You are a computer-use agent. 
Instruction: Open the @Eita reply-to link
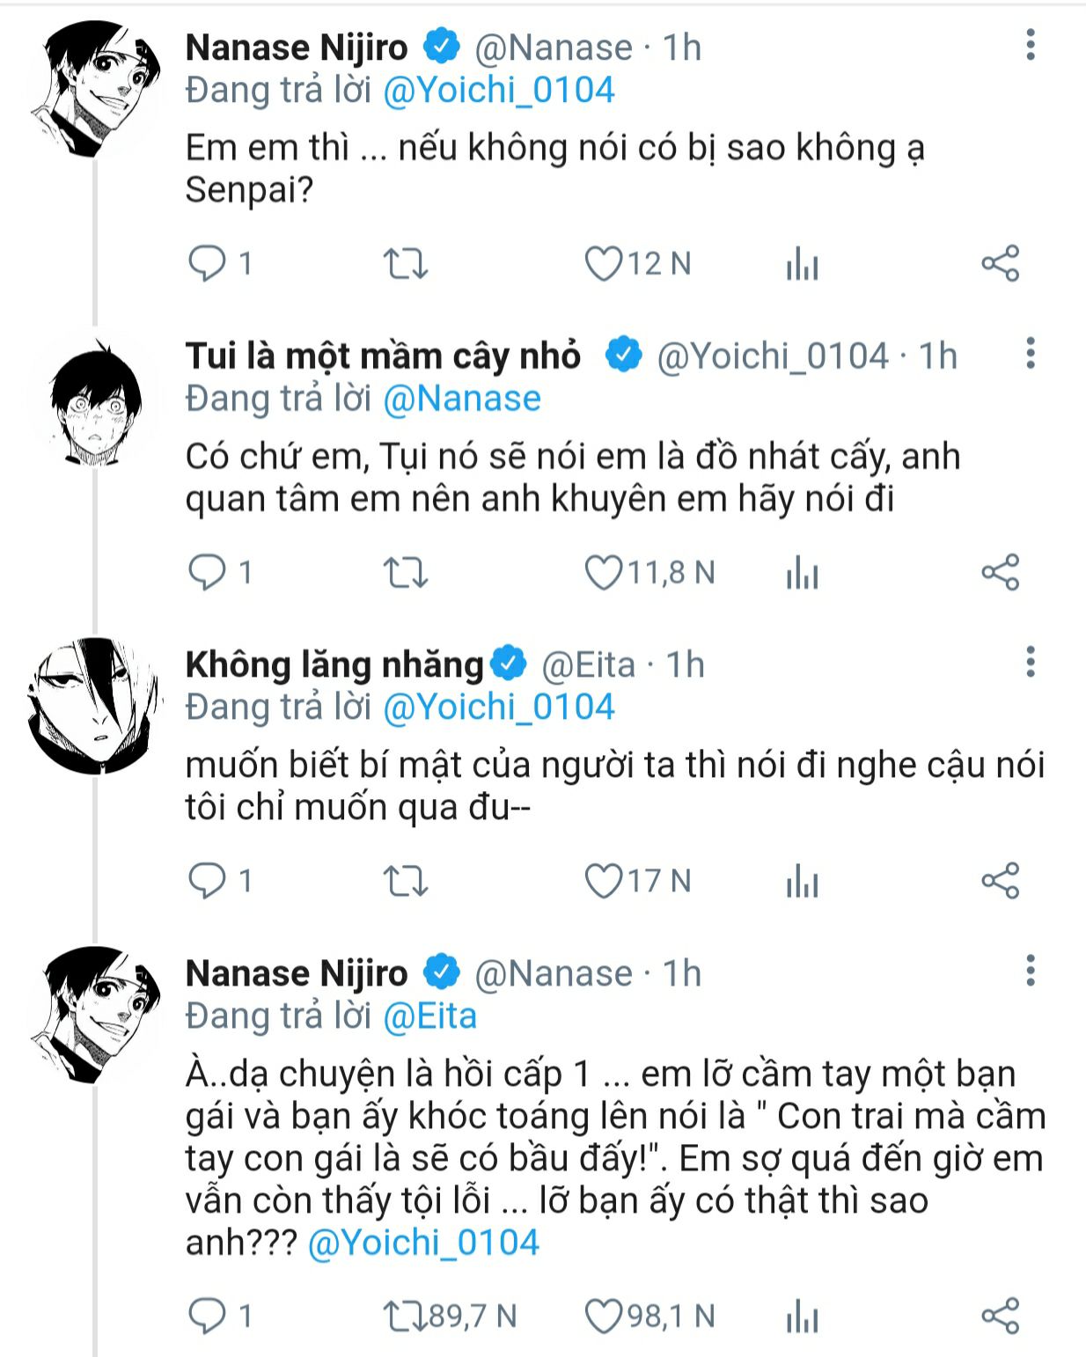tap(430, 1016)
